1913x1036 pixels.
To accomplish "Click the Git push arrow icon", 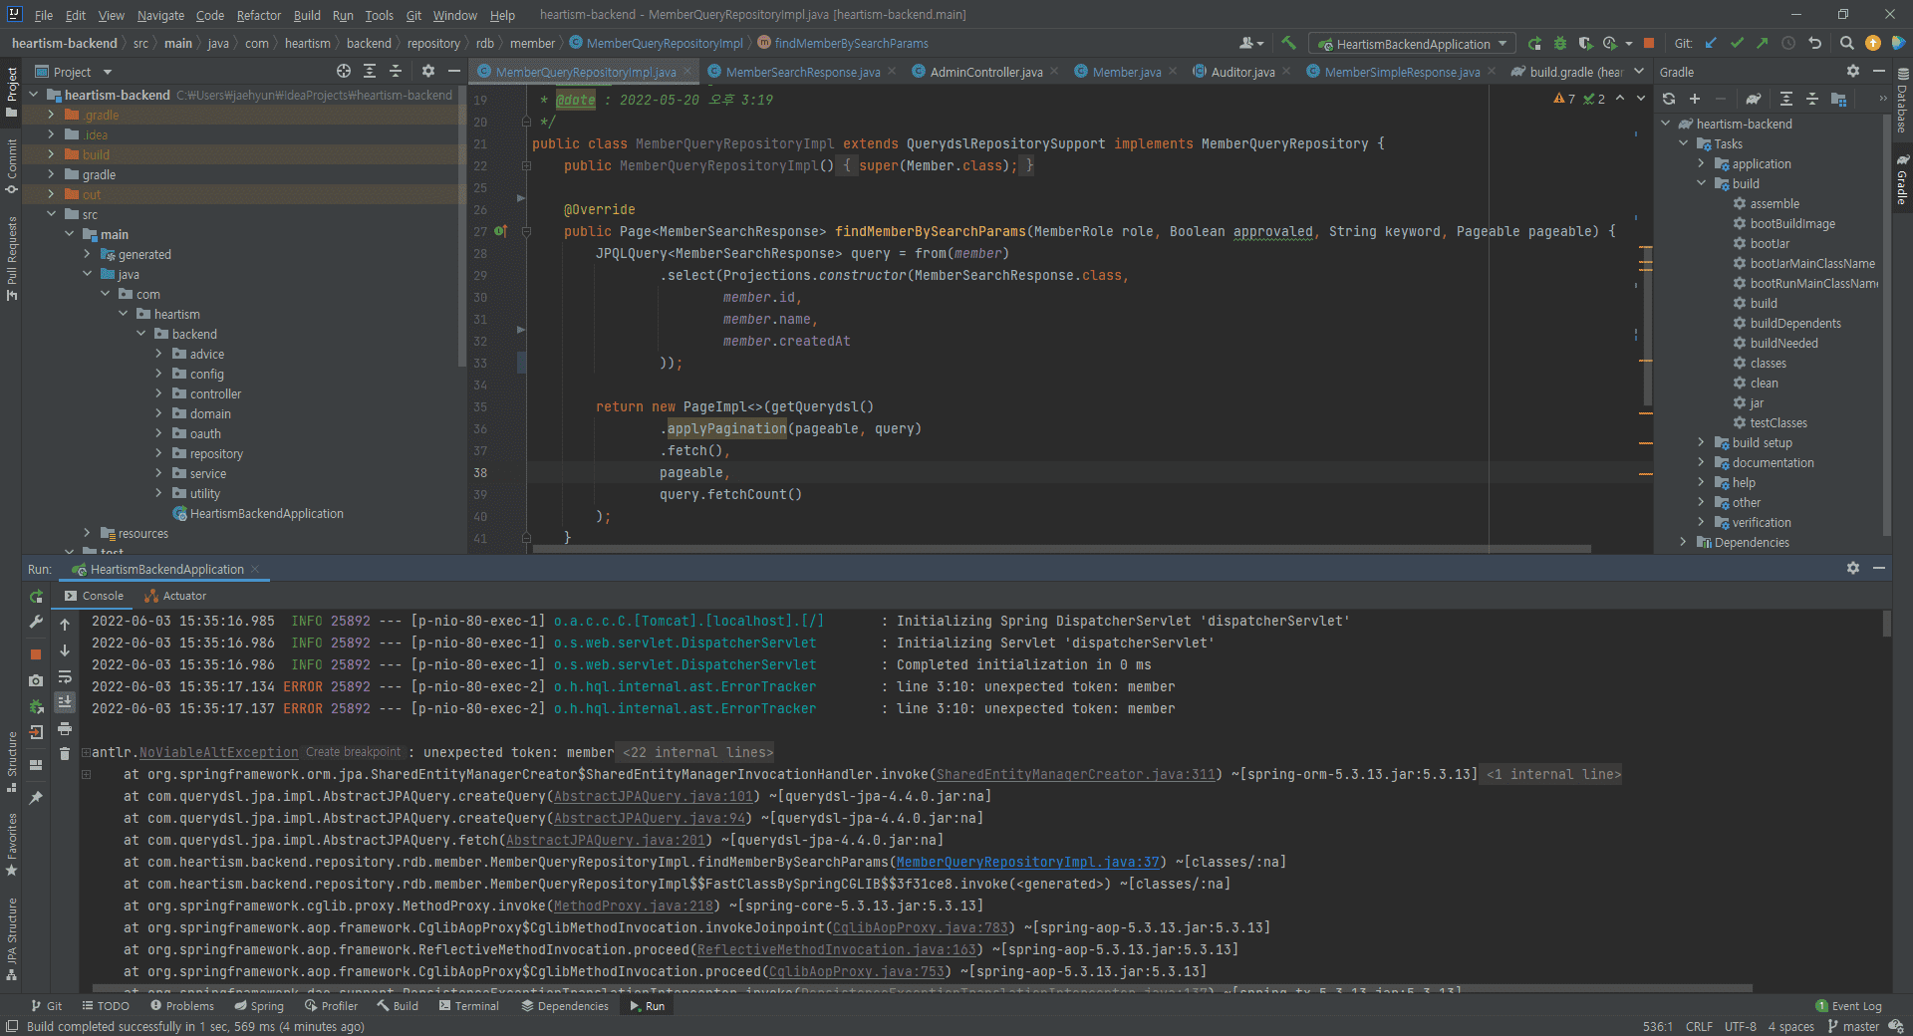I will pos(1763,43).
